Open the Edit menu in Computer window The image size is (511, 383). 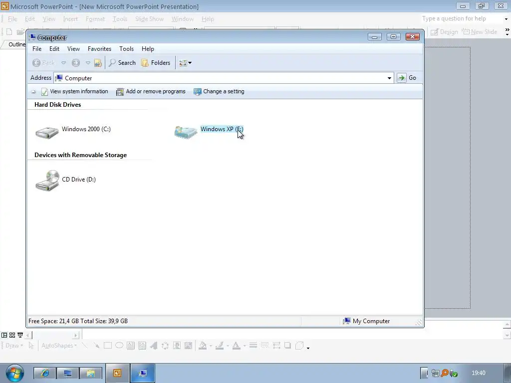(x=54, y=49)
